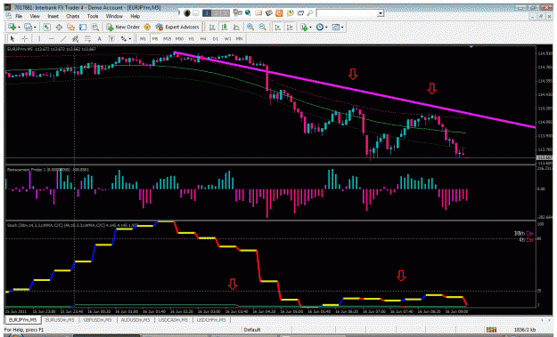Image resolution: width=557 pixels, height=337 pixels.
Task: Switch to H4 timeframe
Action: [x=203, y=38]
